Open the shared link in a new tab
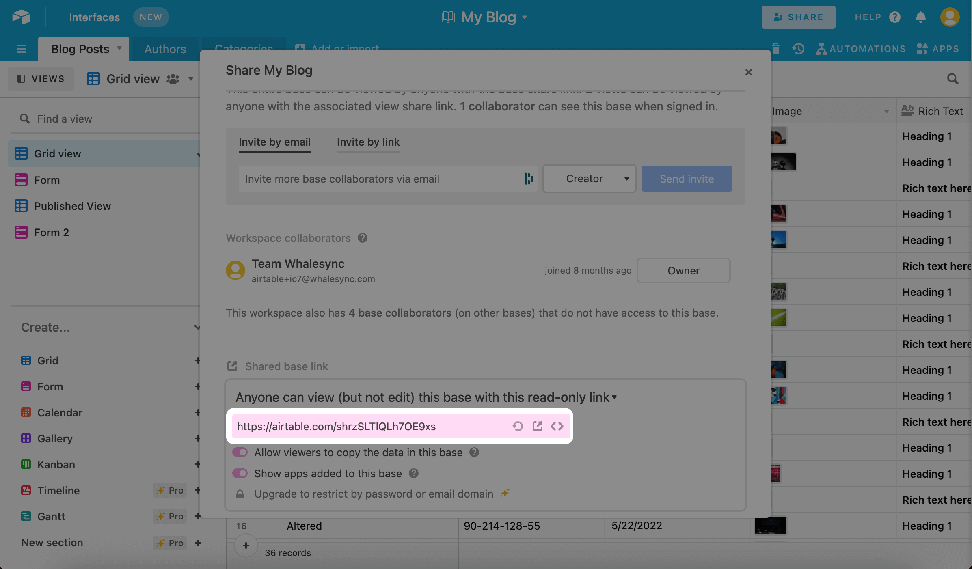Viewport: 972px width, 569px height. (x=537, y=426)
